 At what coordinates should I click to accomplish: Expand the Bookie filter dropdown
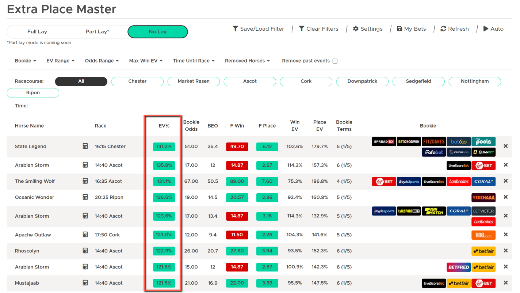point(26,61)
